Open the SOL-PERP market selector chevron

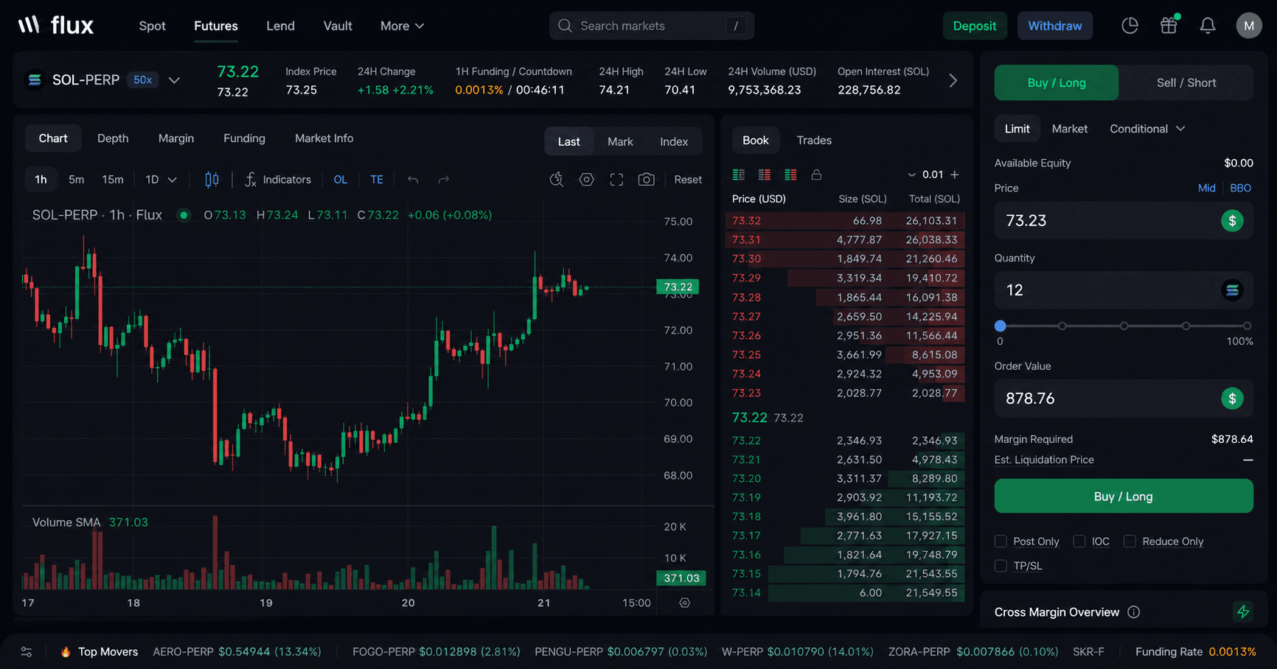tap(174, 80)
